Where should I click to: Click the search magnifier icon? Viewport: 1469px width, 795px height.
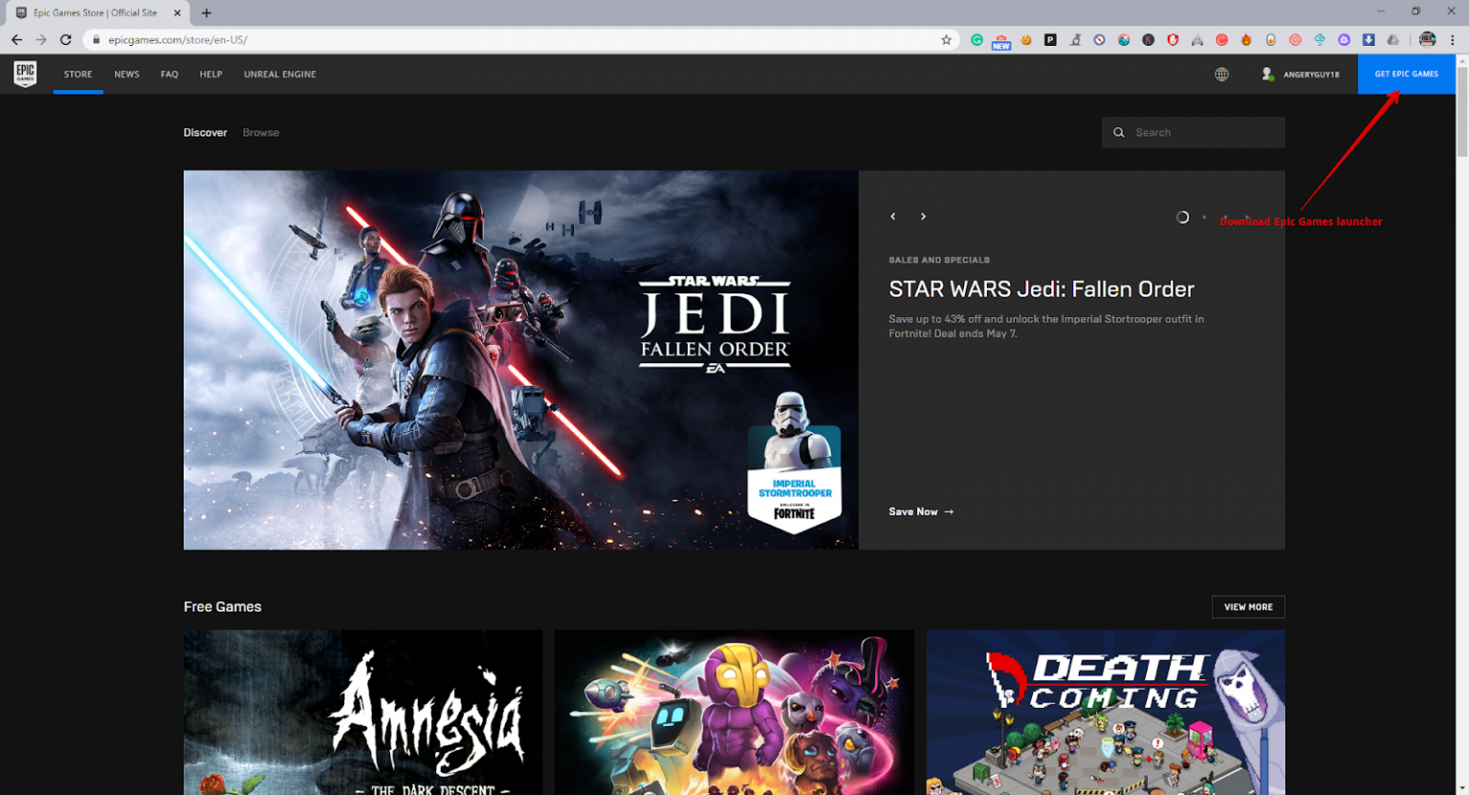pos(1119,133)
